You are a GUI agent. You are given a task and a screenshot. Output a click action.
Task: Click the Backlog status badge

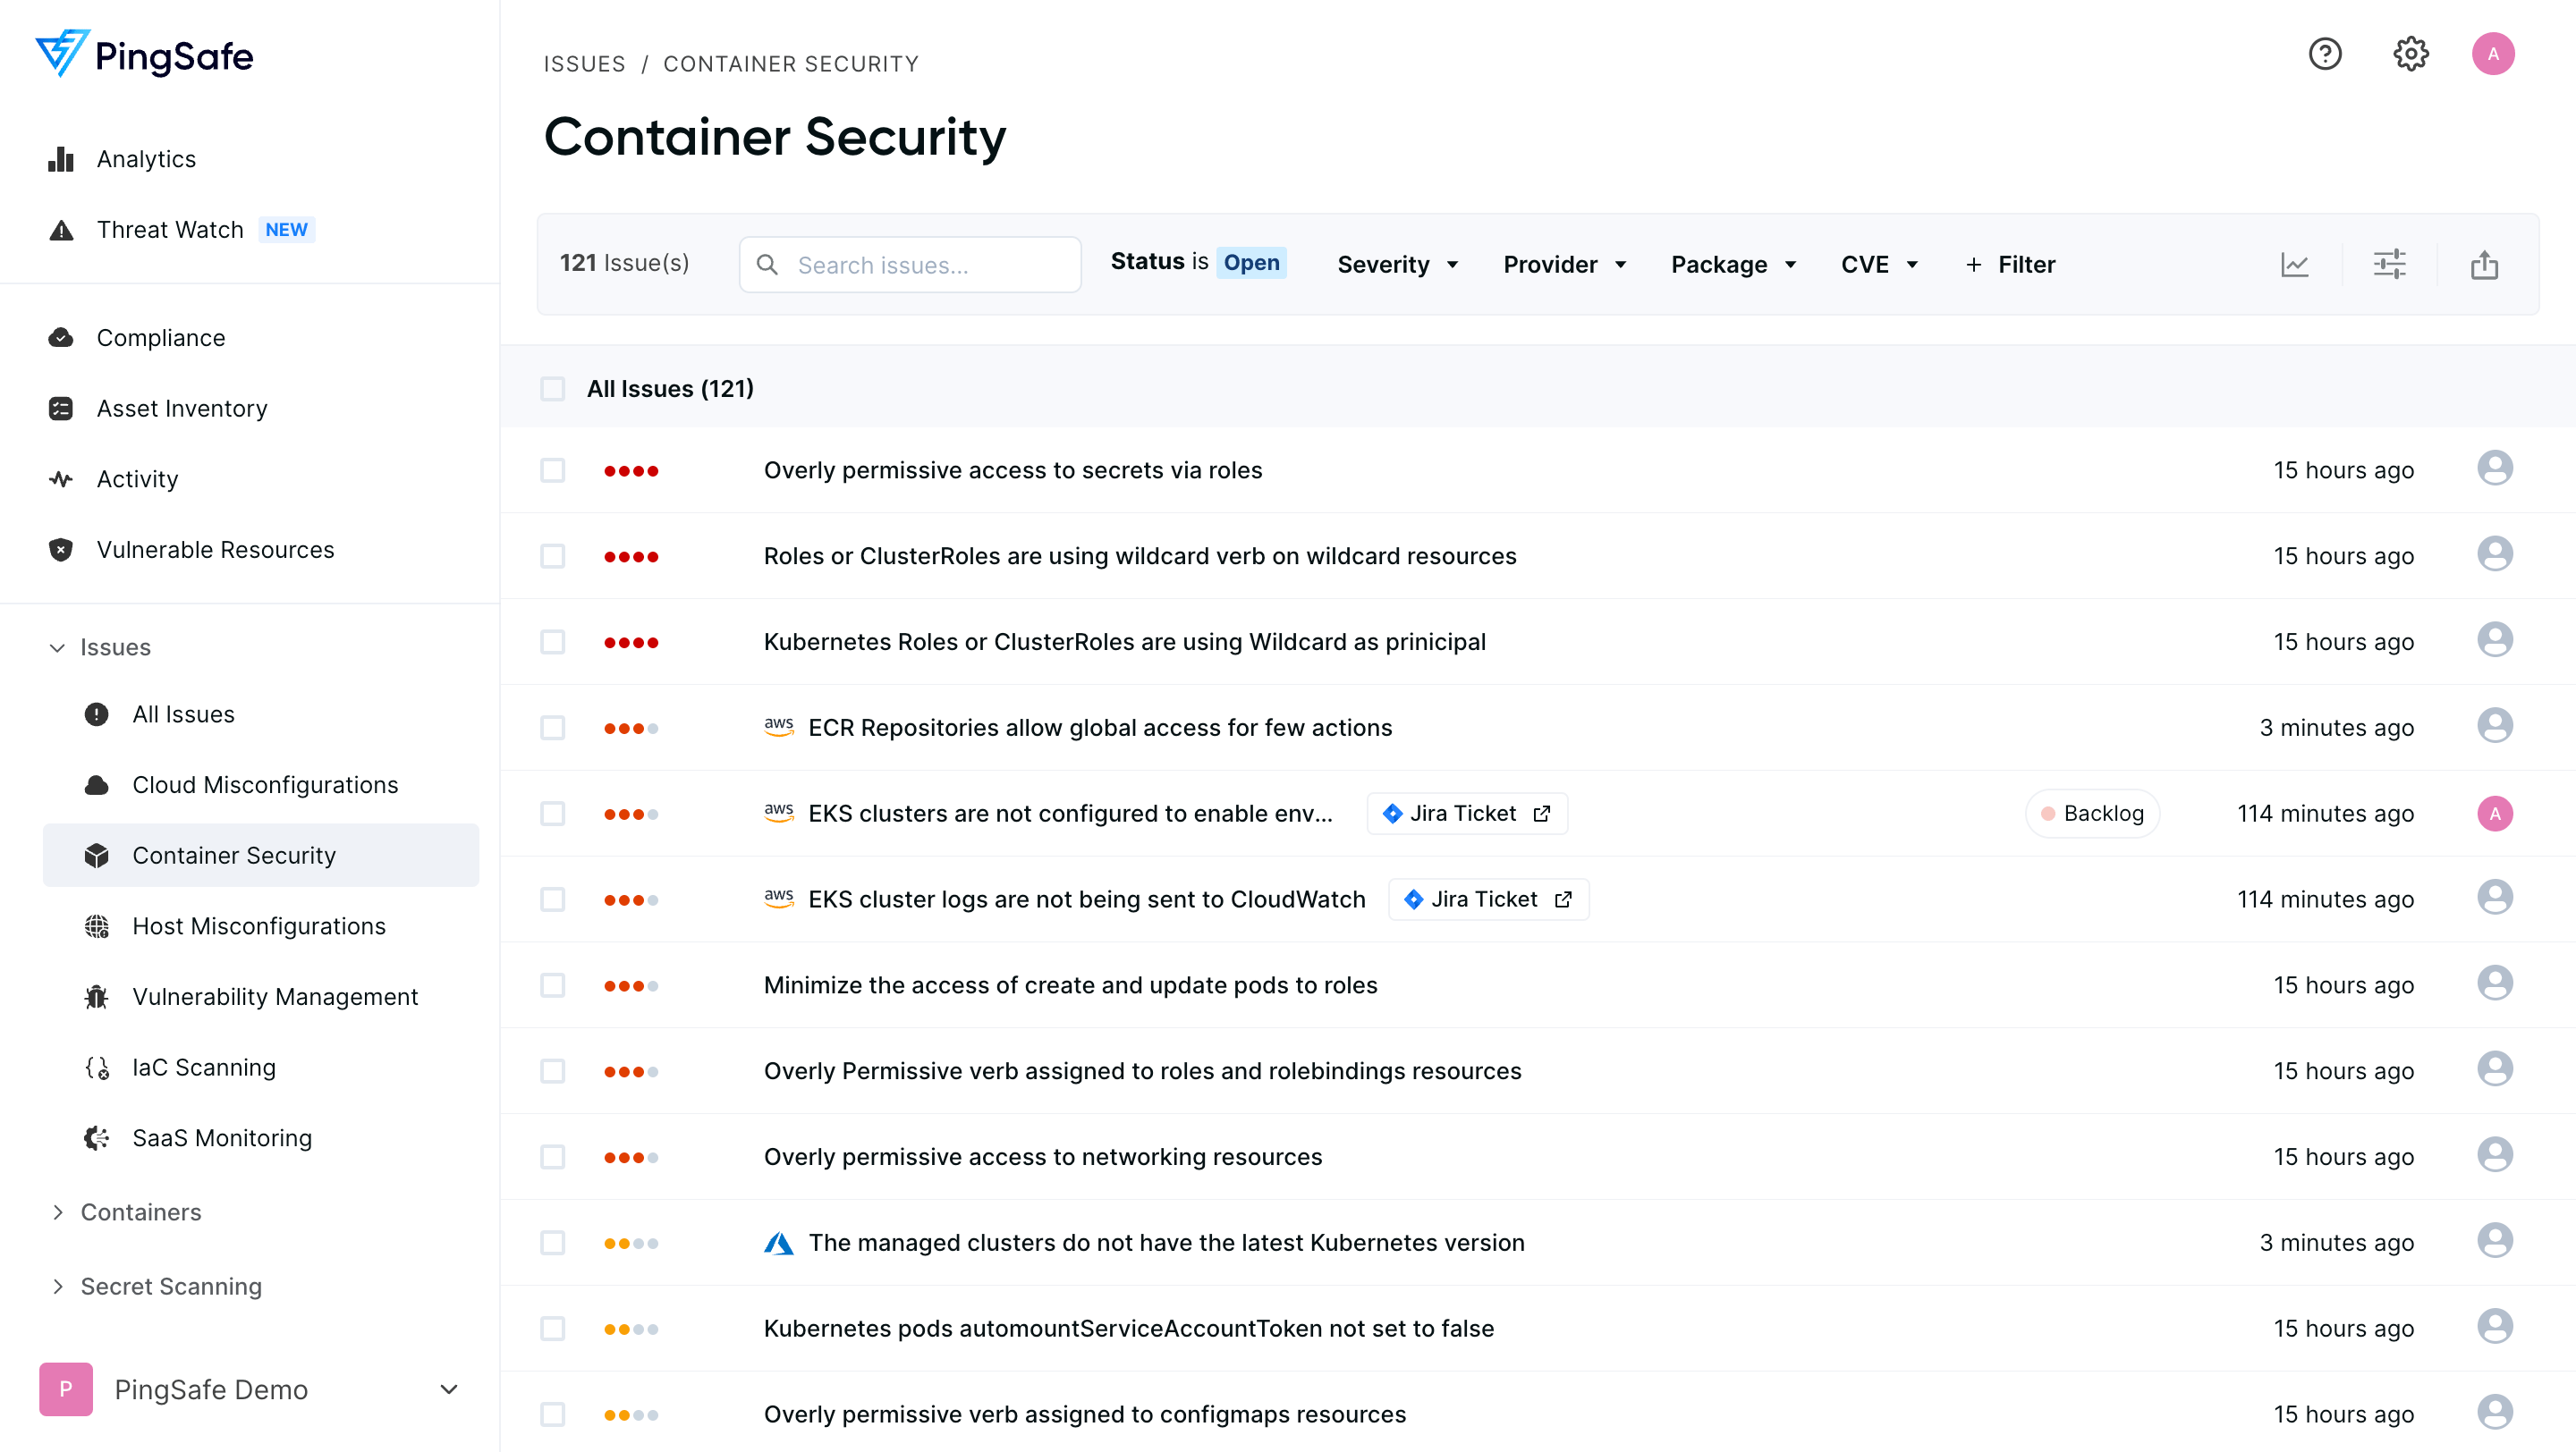tap(2092, 813)
